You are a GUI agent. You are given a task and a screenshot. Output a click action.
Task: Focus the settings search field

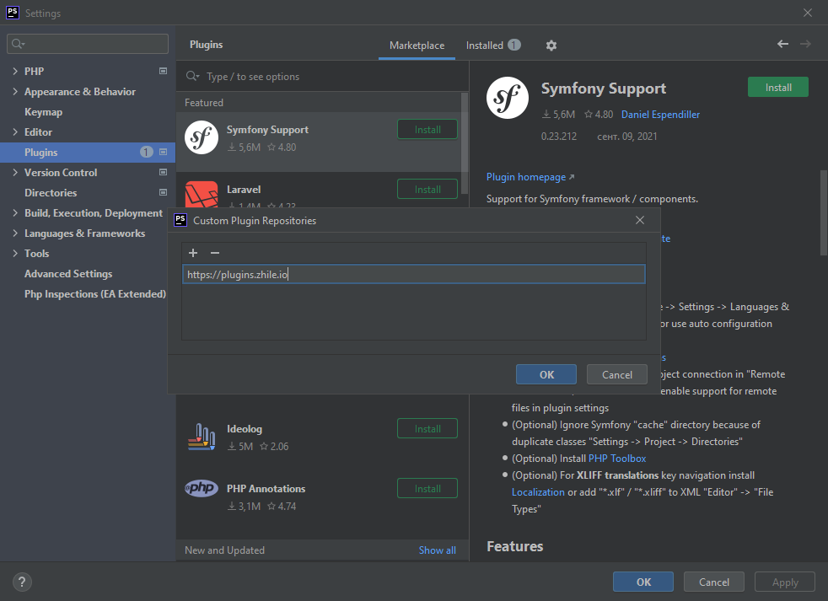click(88, 44)
